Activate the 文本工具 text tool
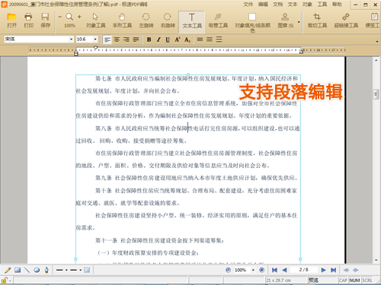Viewport: 381px width, 285px height. click(x=192, y=21)
